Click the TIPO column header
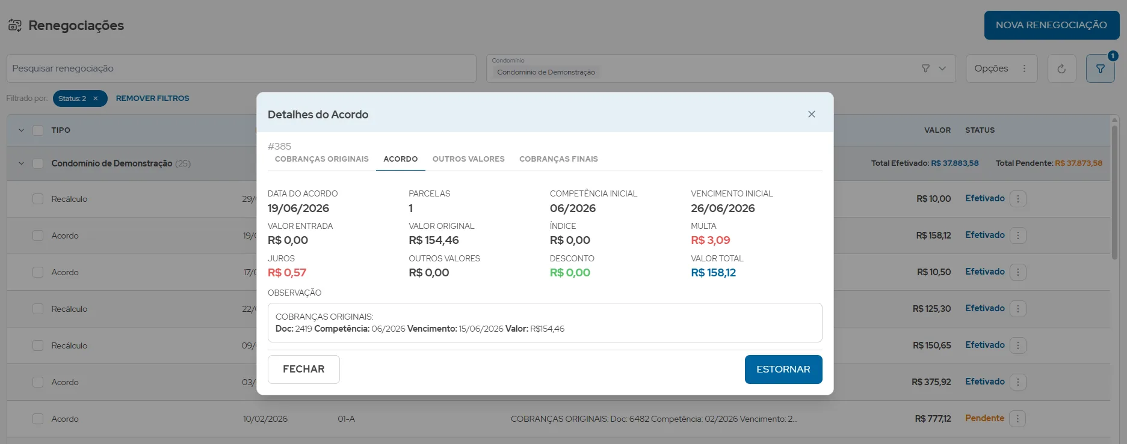This screenshot has height=444, width=1127. (x=61, y=130)
